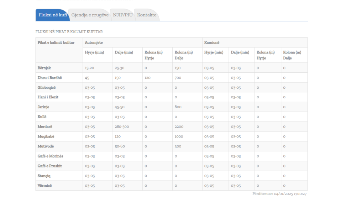Click the Kamionë column group header

[211, 42]
